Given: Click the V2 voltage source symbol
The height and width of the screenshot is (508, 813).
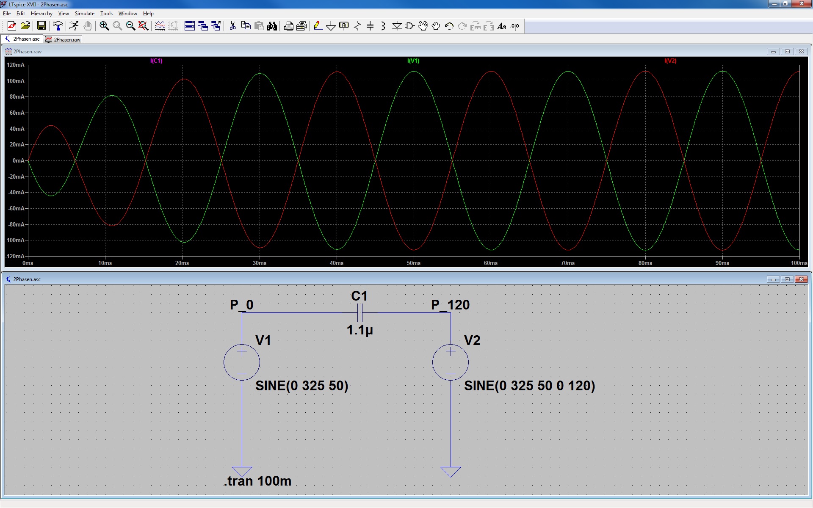Looking at the screenshot, I should 450,362.
